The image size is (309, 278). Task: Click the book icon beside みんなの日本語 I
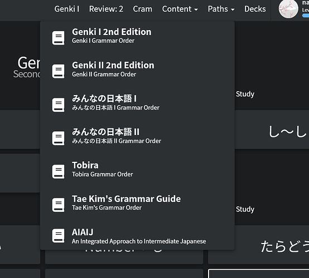tap(58, 105)
